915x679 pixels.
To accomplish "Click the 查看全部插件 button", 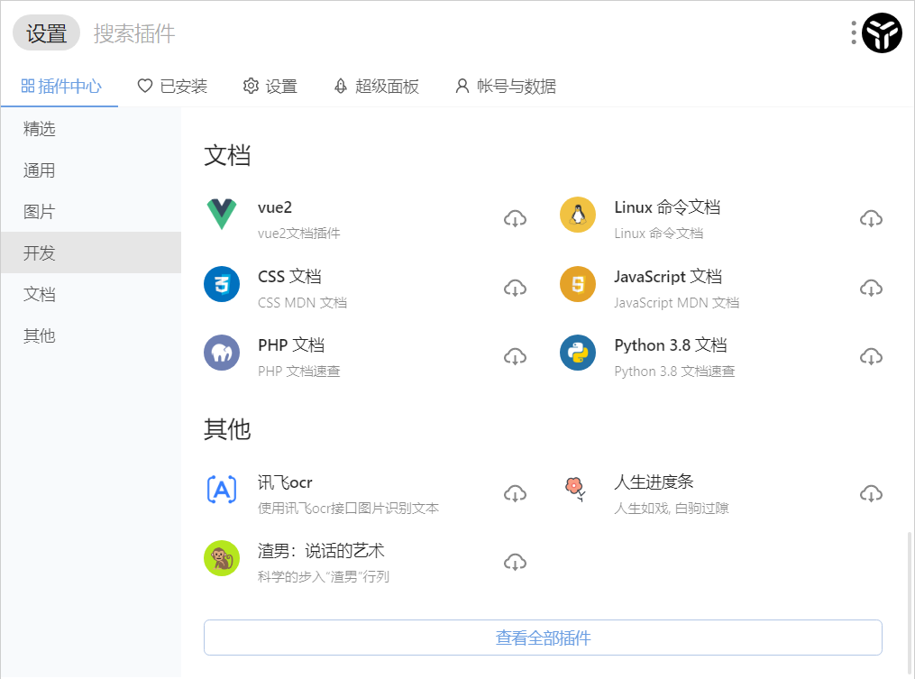I will [x=543, y=638].
